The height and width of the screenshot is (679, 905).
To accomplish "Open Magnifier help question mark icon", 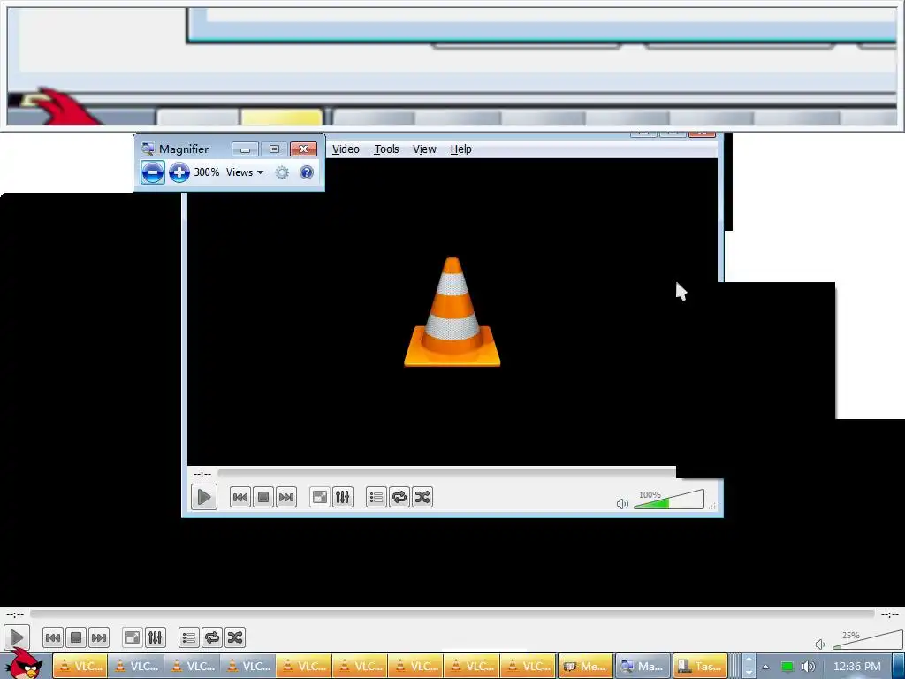I will [x=307, y=172].
